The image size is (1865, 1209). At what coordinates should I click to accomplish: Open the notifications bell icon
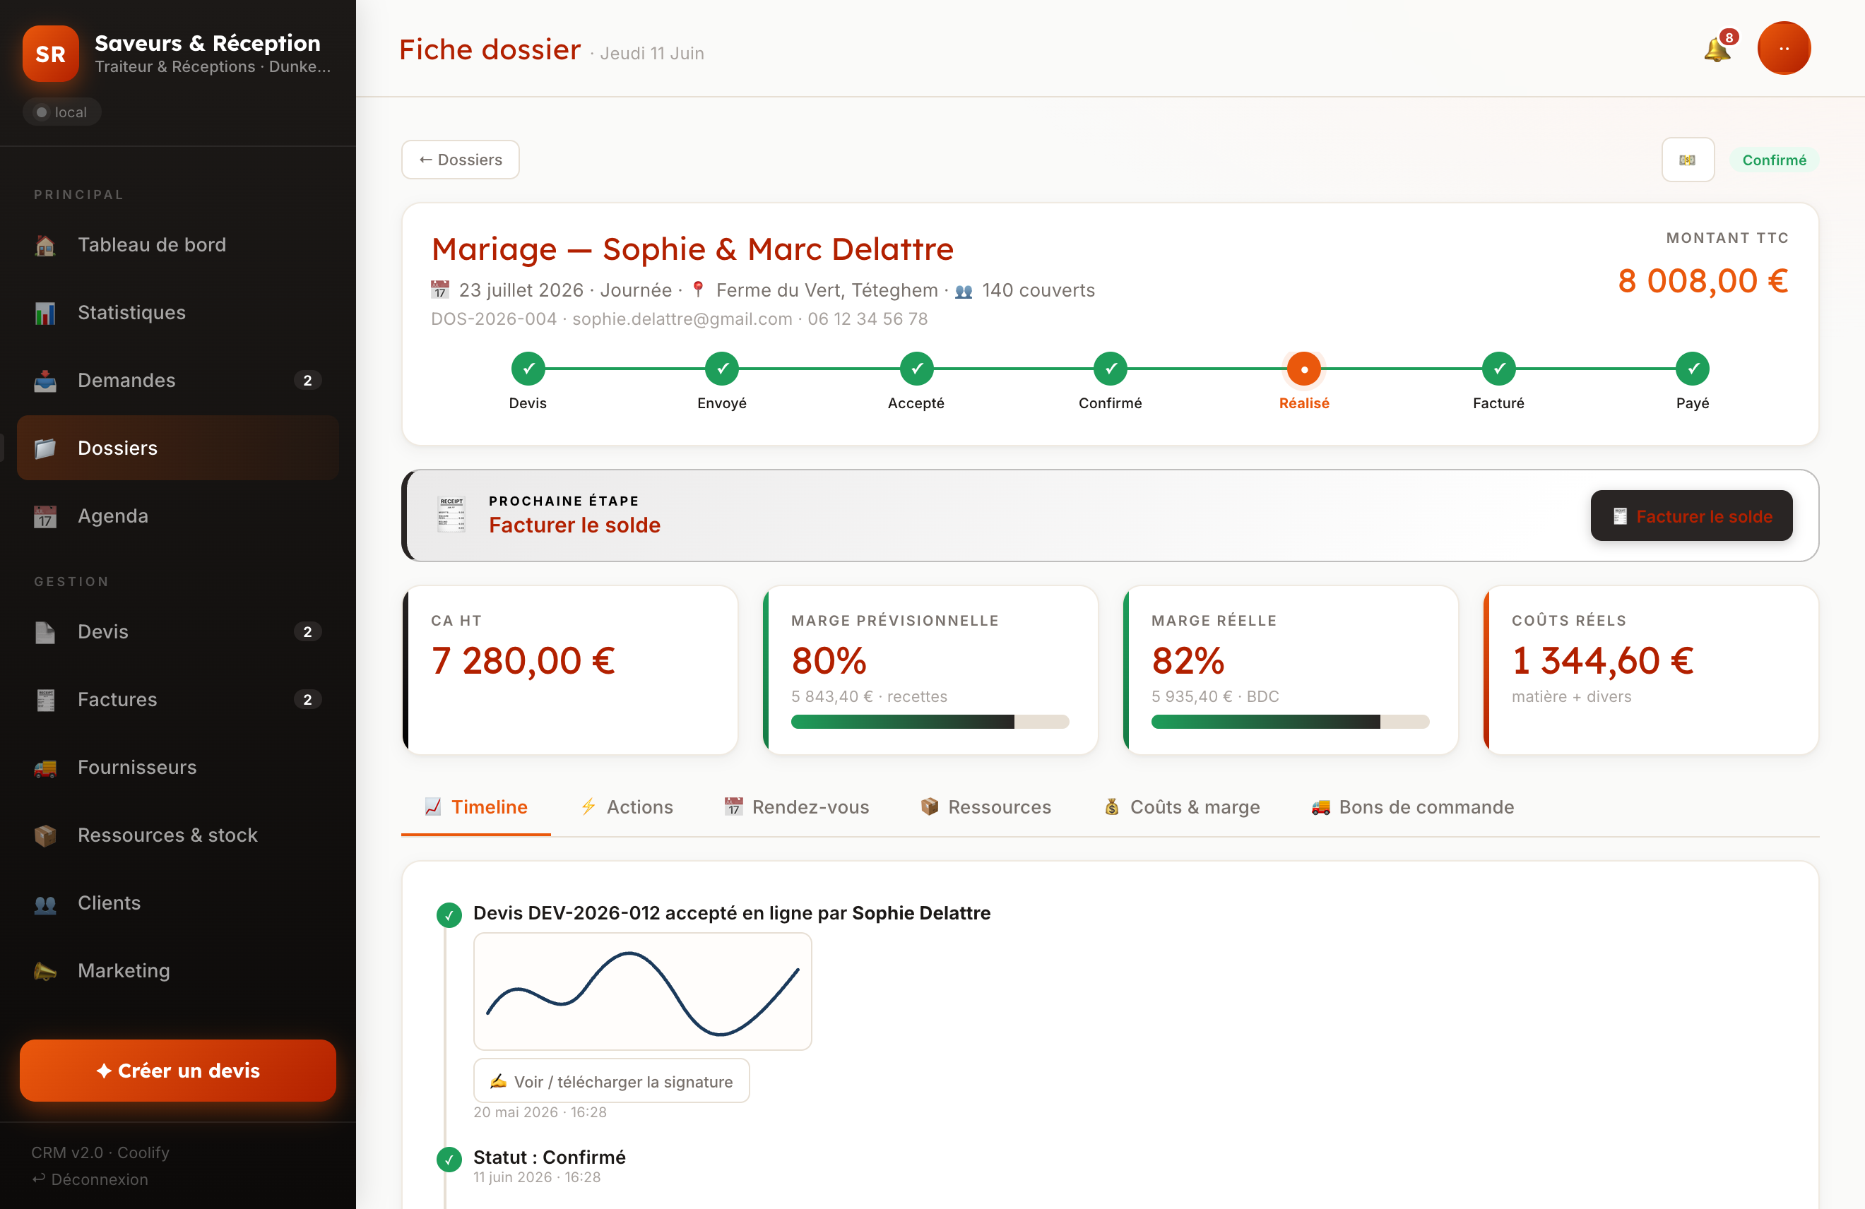1717,50
